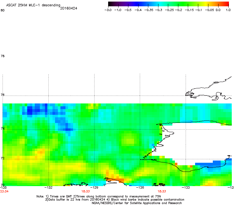
Task: Click the note "Times are GMT" line
Action: 99,196
